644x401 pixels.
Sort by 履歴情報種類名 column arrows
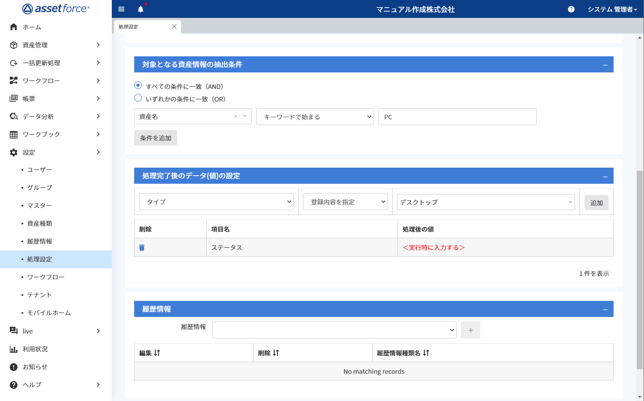click(426, 353)
